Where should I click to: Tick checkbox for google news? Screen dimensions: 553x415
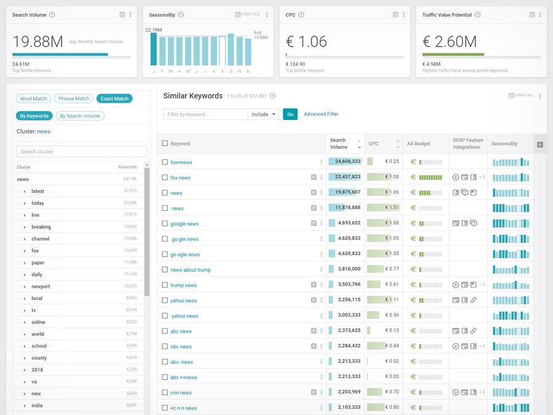tap(165, 223)
